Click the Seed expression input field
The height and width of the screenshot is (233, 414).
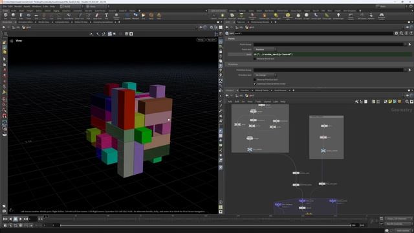point(332,54)
